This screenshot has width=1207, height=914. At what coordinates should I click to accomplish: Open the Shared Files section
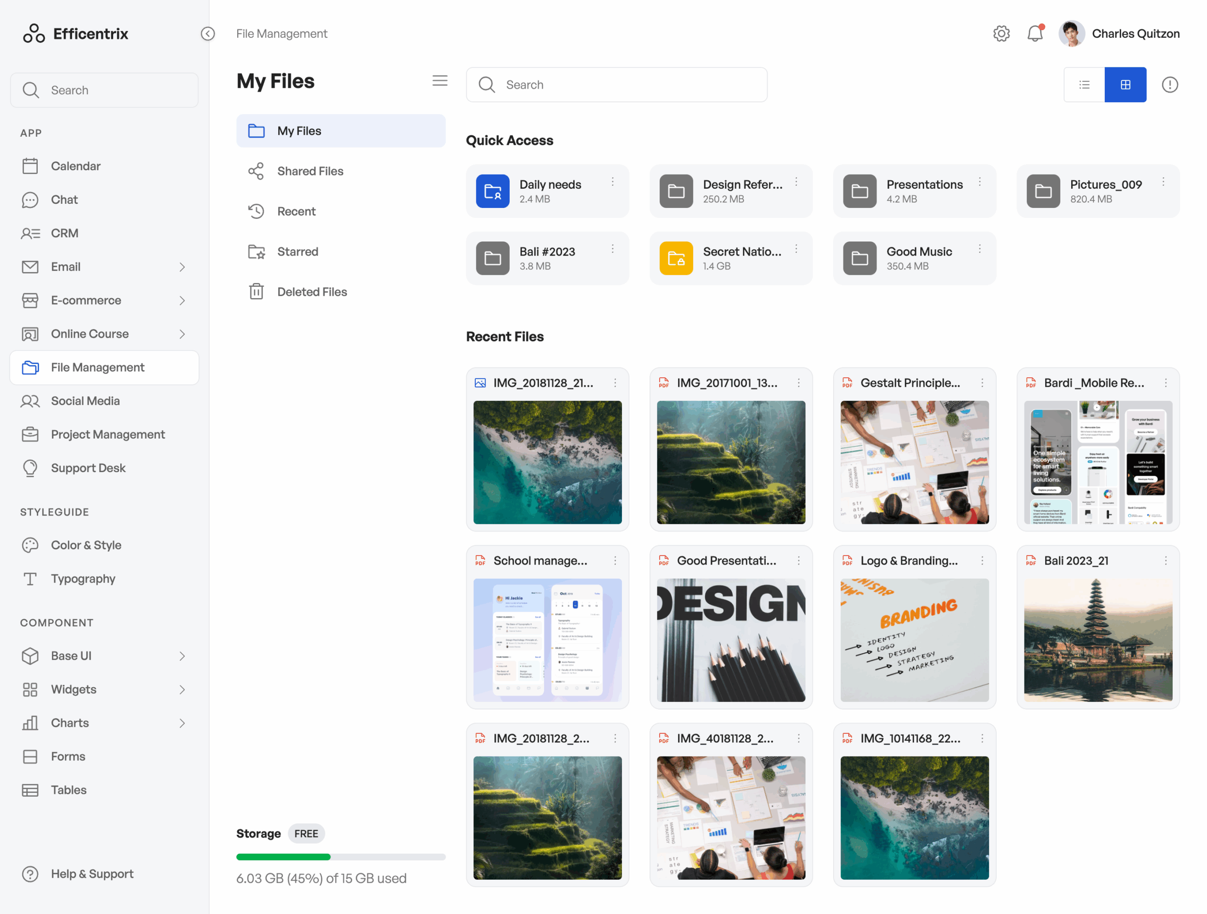point(310,171)
